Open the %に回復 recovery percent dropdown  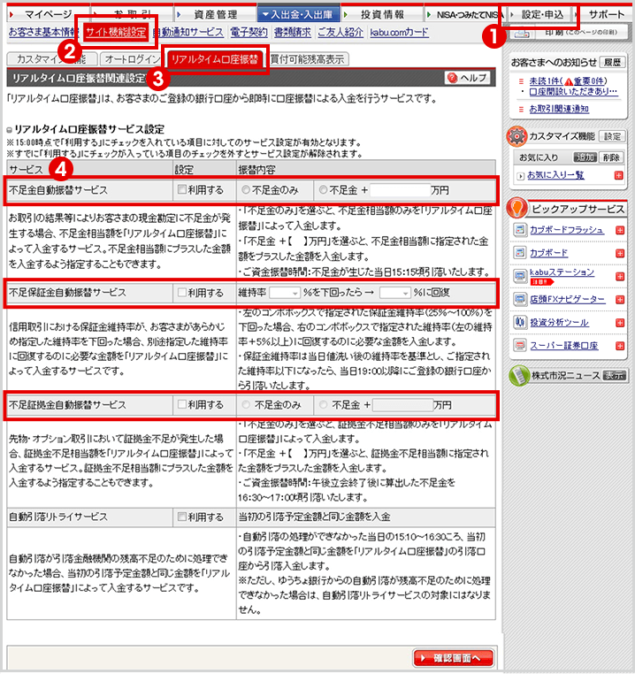(395, 293)
